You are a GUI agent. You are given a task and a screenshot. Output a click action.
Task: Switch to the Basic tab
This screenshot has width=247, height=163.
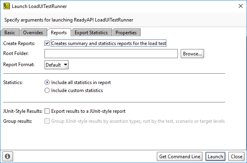pos(10,33)
